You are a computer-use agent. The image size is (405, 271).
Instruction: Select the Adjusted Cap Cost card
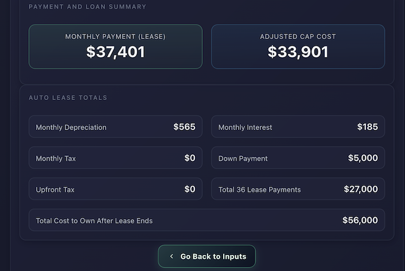[x=298, y=46]
